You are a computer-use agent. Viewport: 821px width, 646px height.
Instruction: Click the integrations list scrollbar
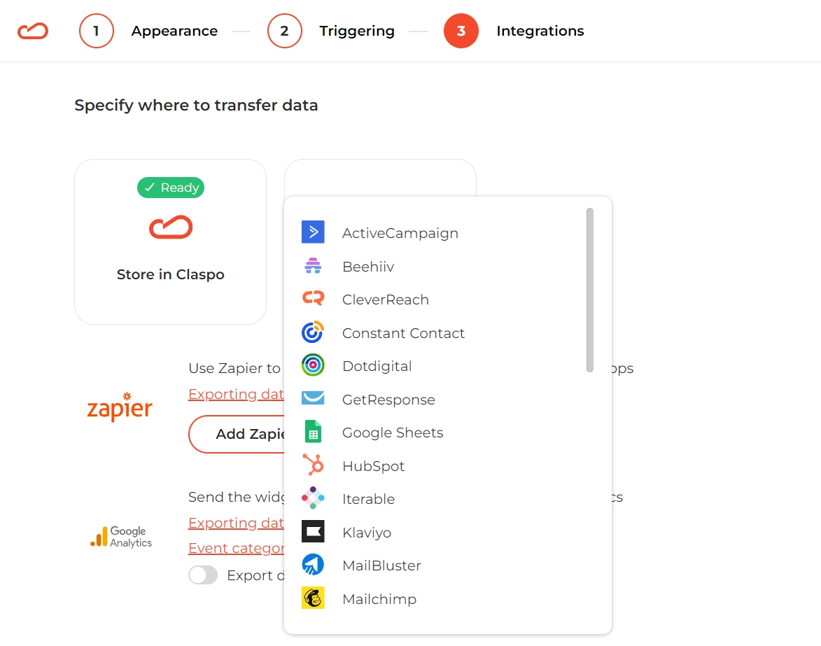(x=589, y=290)
